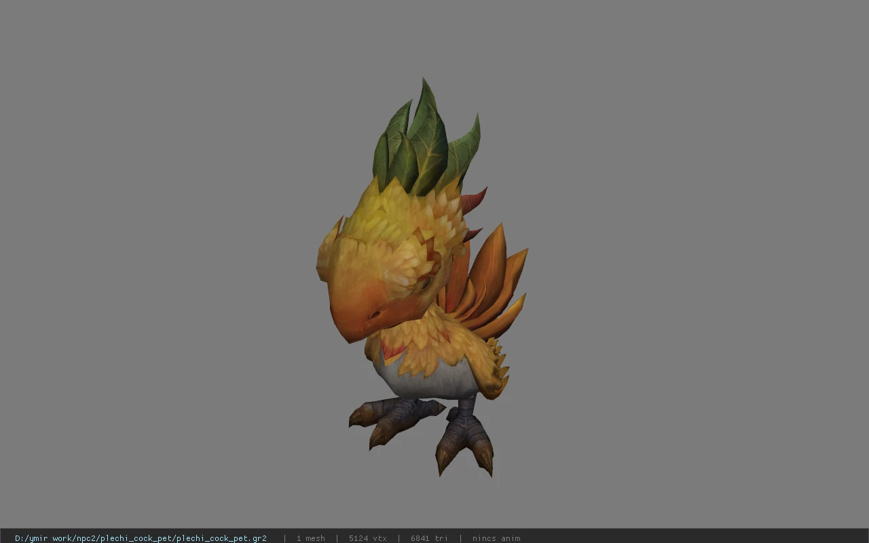The height and width of the screenshot is (543, 869).
Task: Click the '1 mesh' status entry
Action: click(x=310, y=538)
